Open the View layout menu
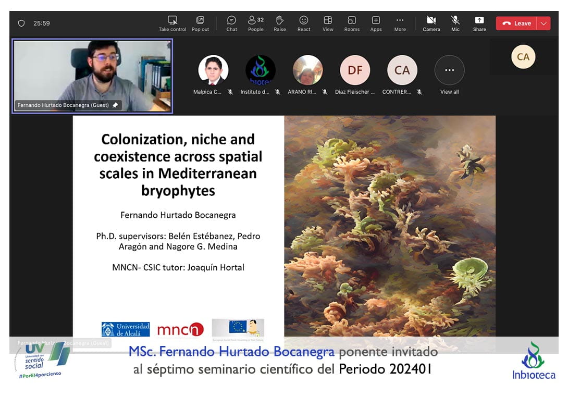Image resolution: width=568 pixels, height=396 pixels. [328, 21]
